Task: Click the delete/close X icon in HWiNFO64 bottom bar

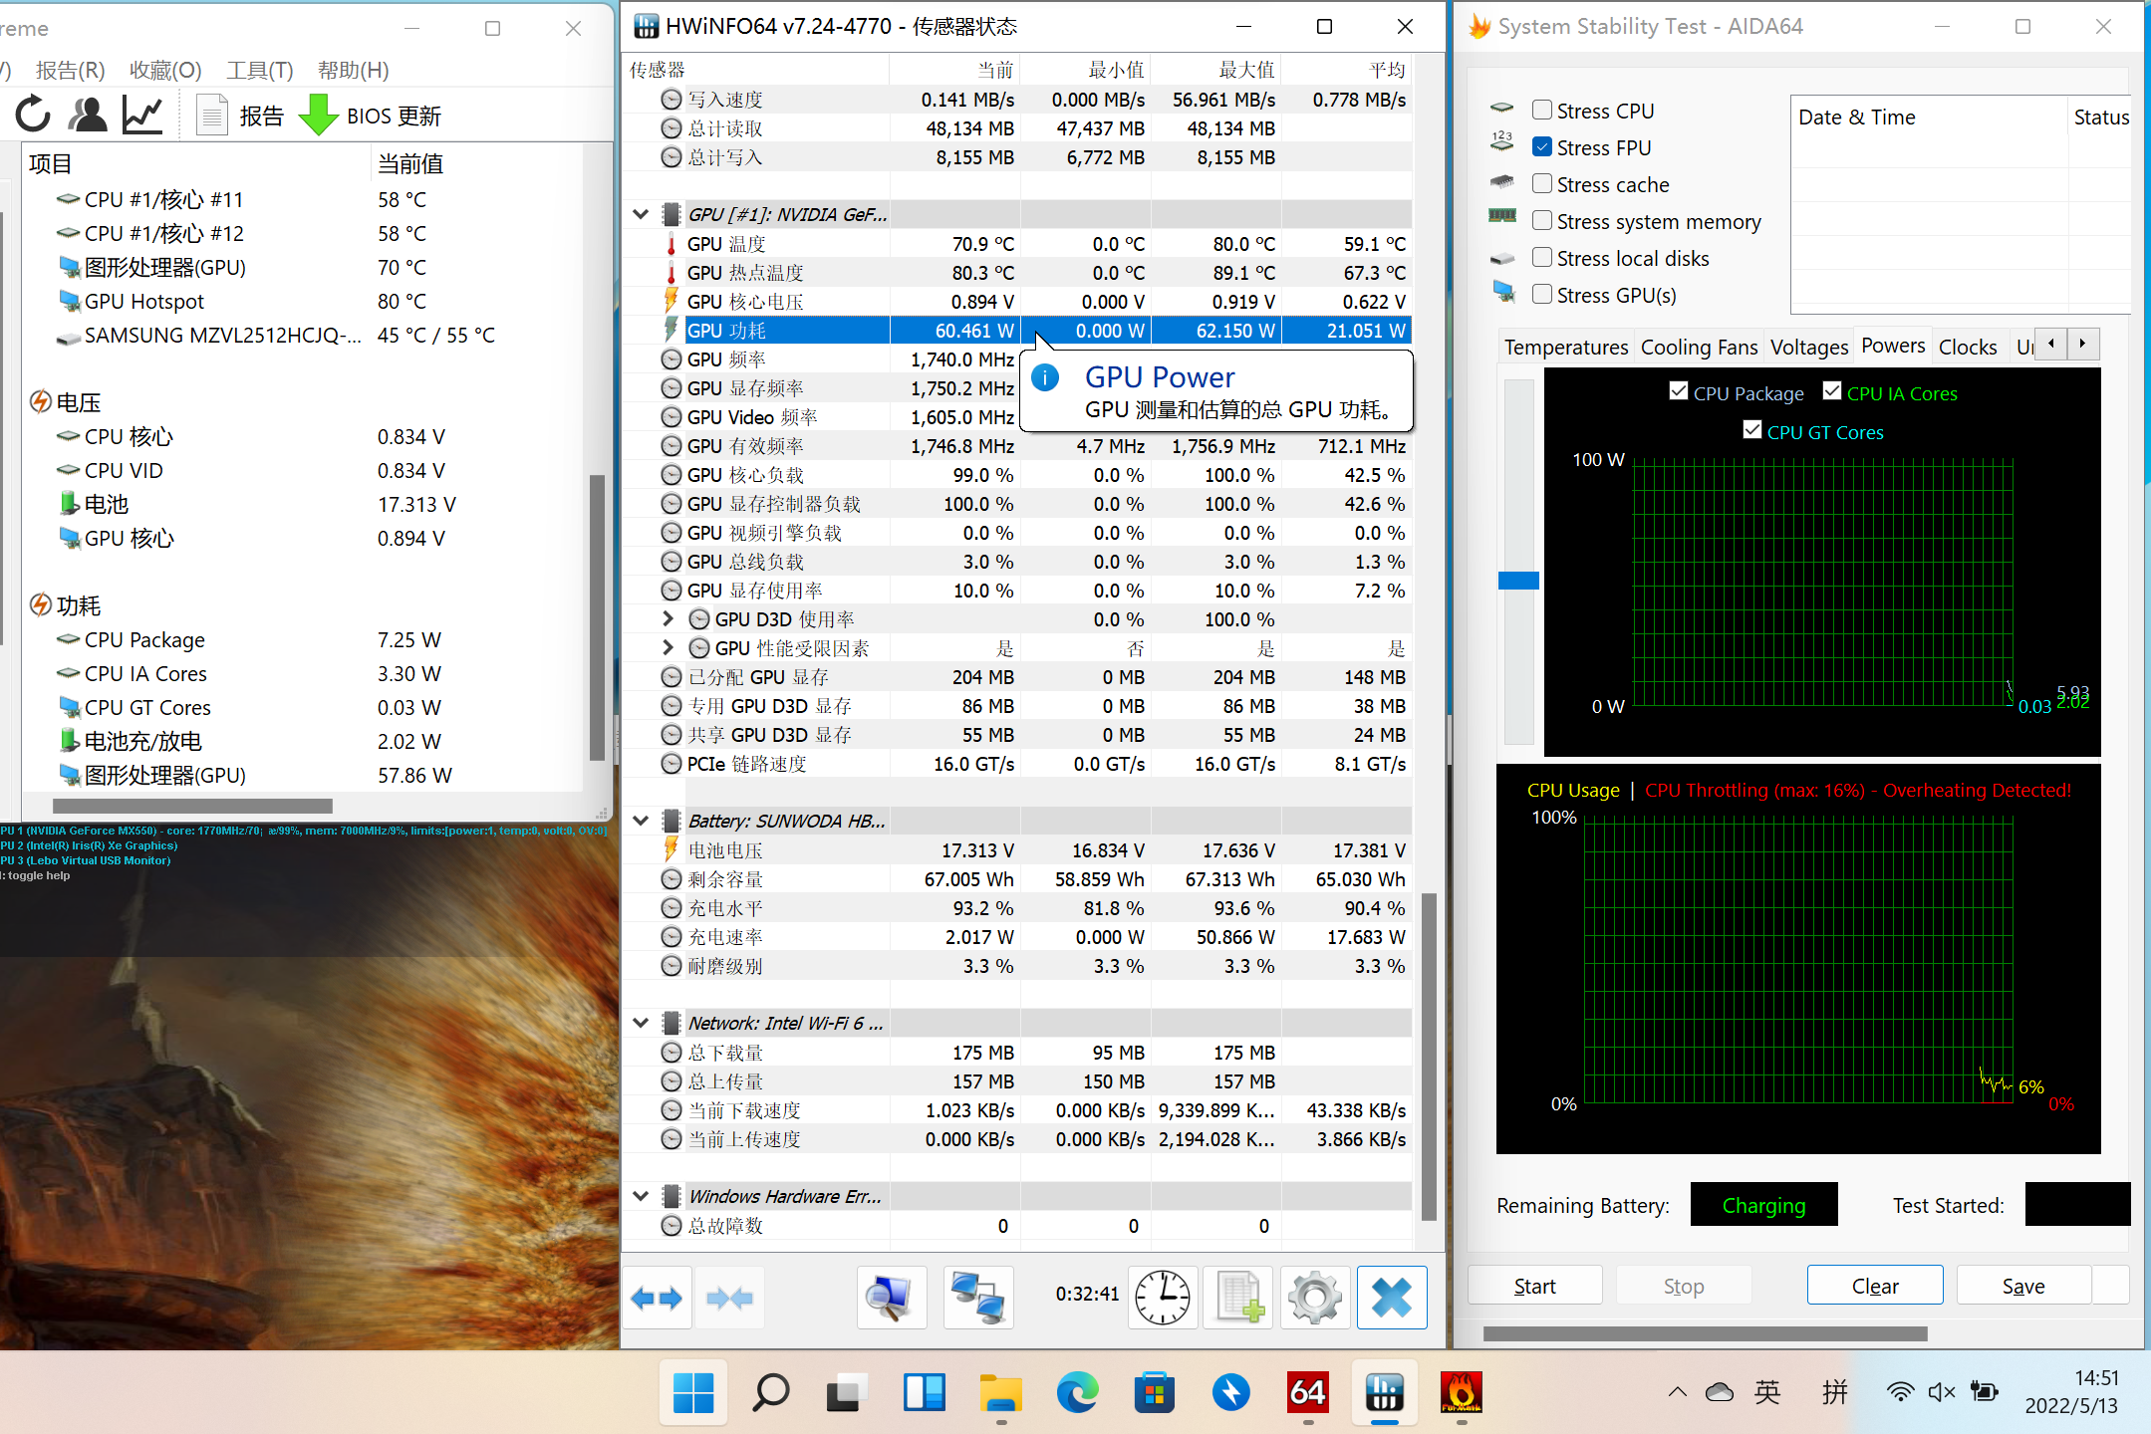Action: pos(1389,1297)
